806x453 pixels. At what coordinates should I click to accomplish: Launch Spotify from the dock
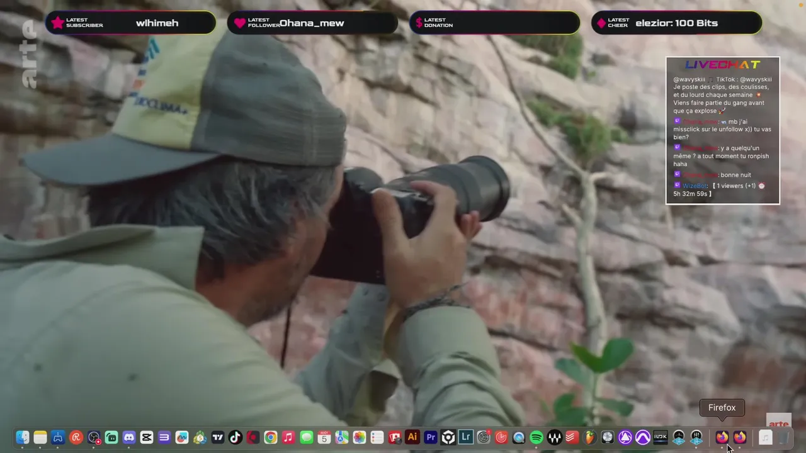pyautogui.click(x=536, y=437)
